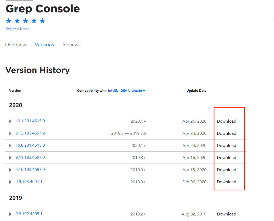Open version link 10.0.201.4515.0
The height and width of the screenshot is (221, 274).
point(30,145)
